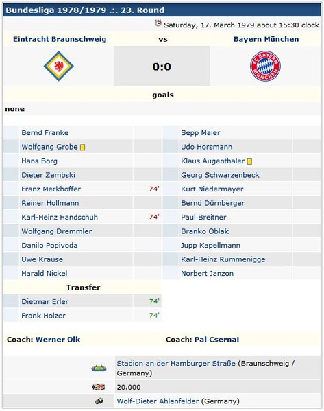Click the clock icon beside match date
The height and width of the screenshot is (411, 324).
158,23
